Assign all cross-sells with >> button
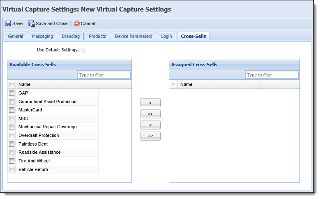320x199 pixels. pyautogui.click(x=150, y=114)
